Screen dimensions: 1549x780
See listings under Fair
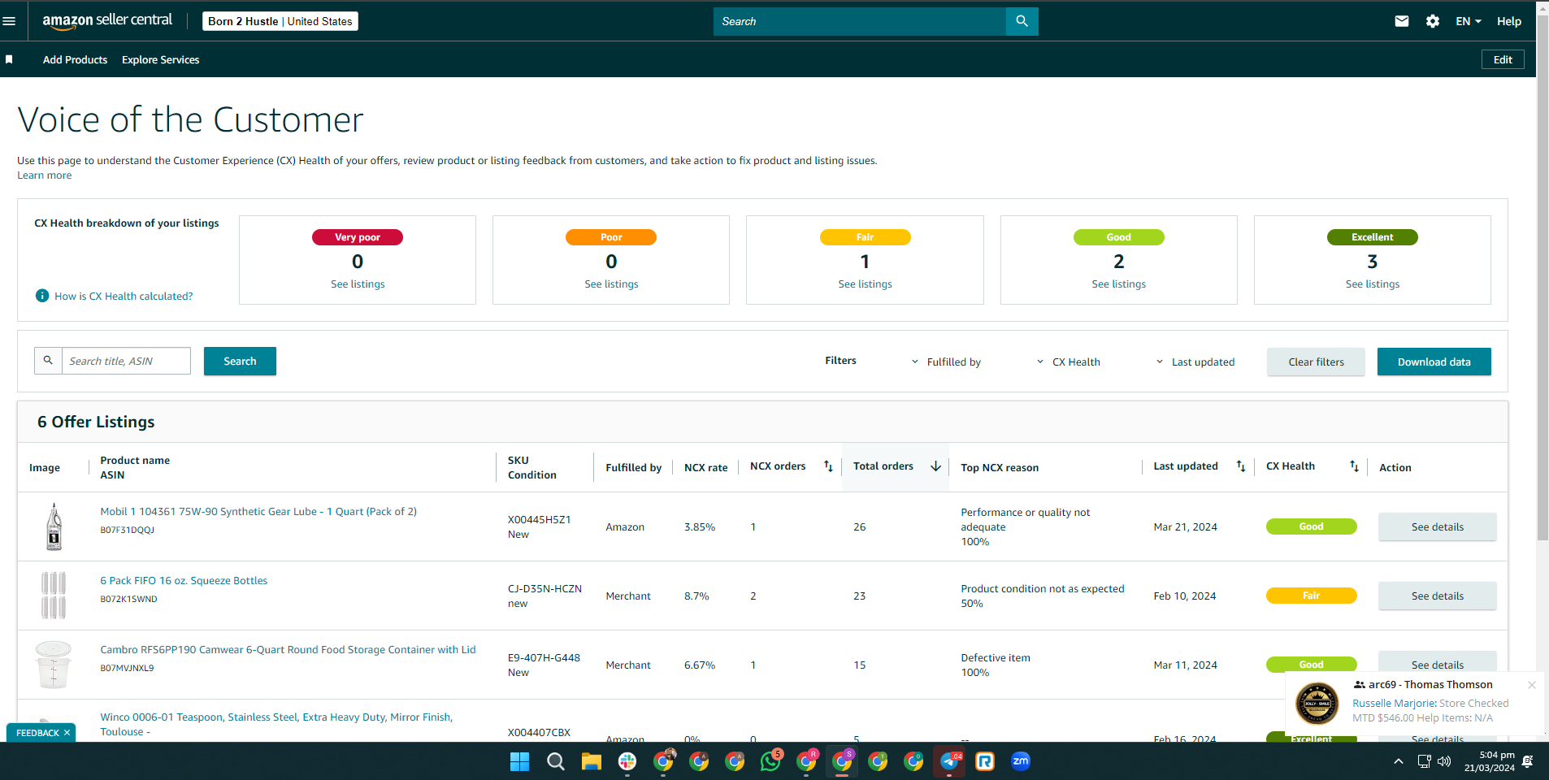tap(865, 284)
